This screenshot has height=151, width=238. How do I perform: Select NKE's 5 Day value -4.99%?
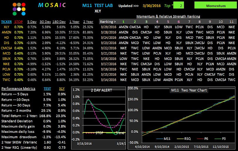click(31, 64)
